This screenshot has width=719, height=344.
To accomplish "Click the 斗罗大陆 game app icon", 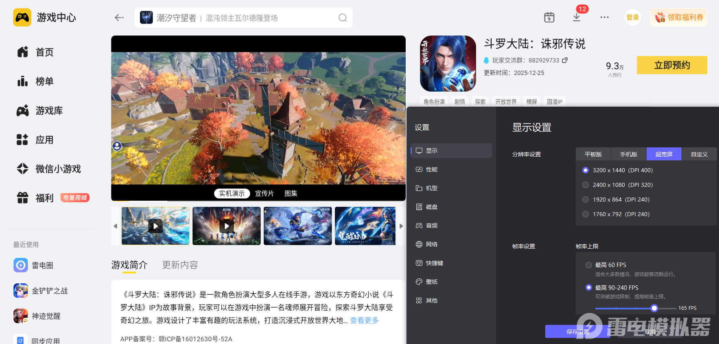I will [448, 64].
